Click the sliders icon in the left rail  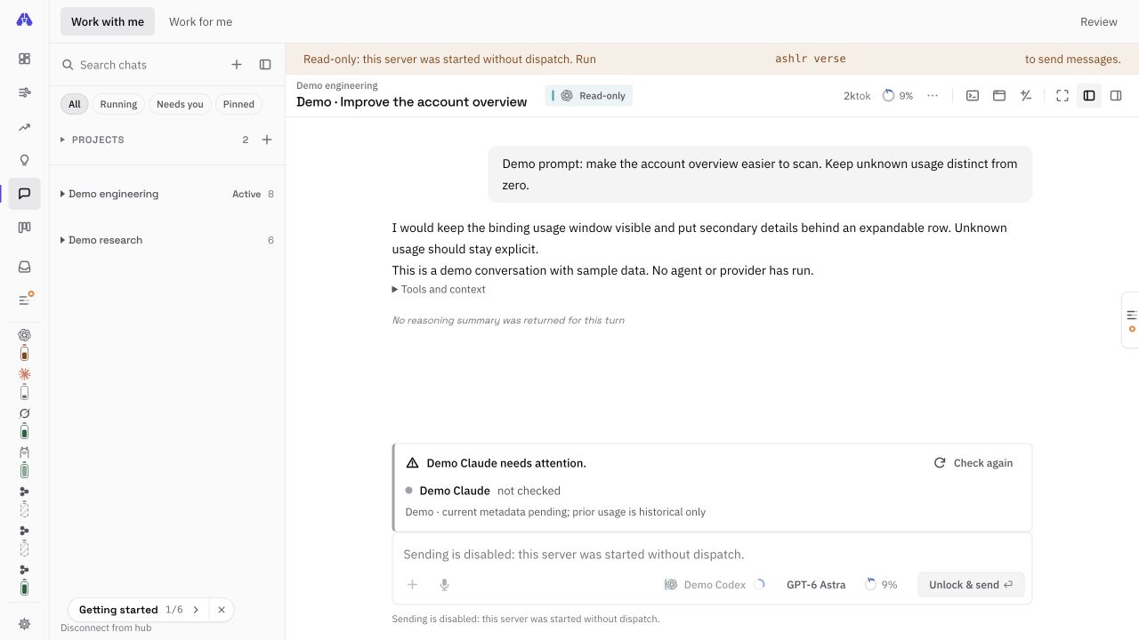pos(24,92)
